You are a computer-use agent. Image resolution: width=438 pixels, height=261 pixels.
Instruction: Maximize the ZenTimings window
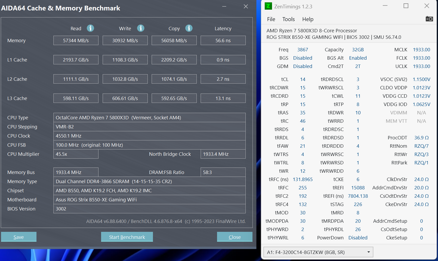[x=406, y=6]
